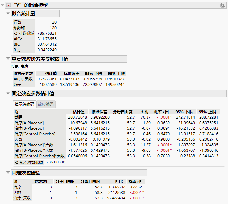Click the -2 残差对数似然 value 786.00338
The height and width of the screenshot is (204, 228).
[56, 162]
